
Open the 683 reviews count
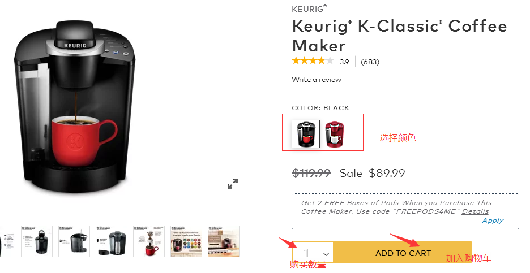(370, 62)
